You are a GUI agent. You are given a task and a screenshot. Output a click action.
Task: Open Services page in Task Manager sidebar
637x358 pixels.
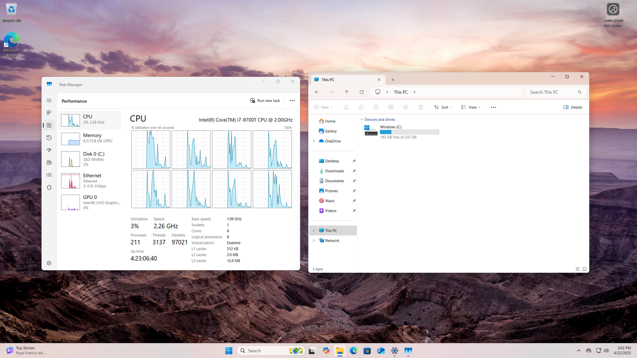coord(49,187)
